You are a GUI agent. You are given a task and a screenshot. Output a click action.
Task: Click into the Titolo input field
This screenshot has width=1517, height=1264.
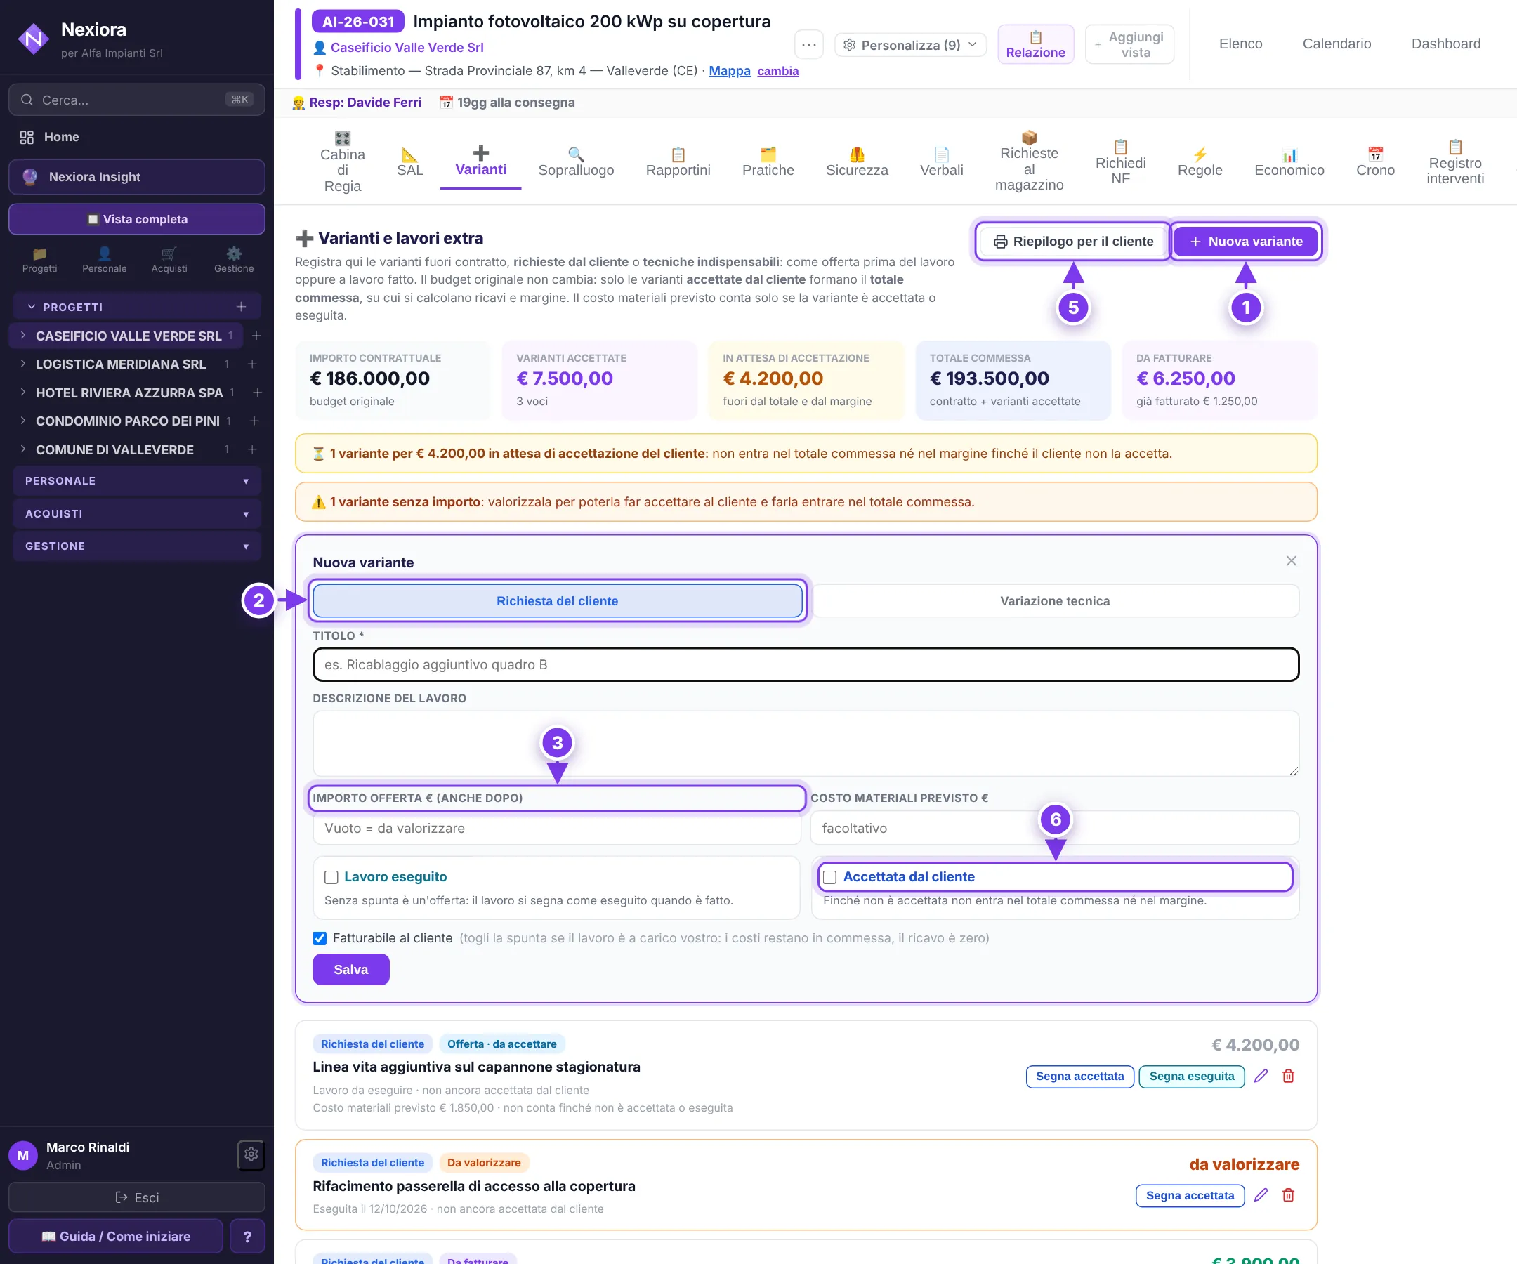(x=806, y=664)
